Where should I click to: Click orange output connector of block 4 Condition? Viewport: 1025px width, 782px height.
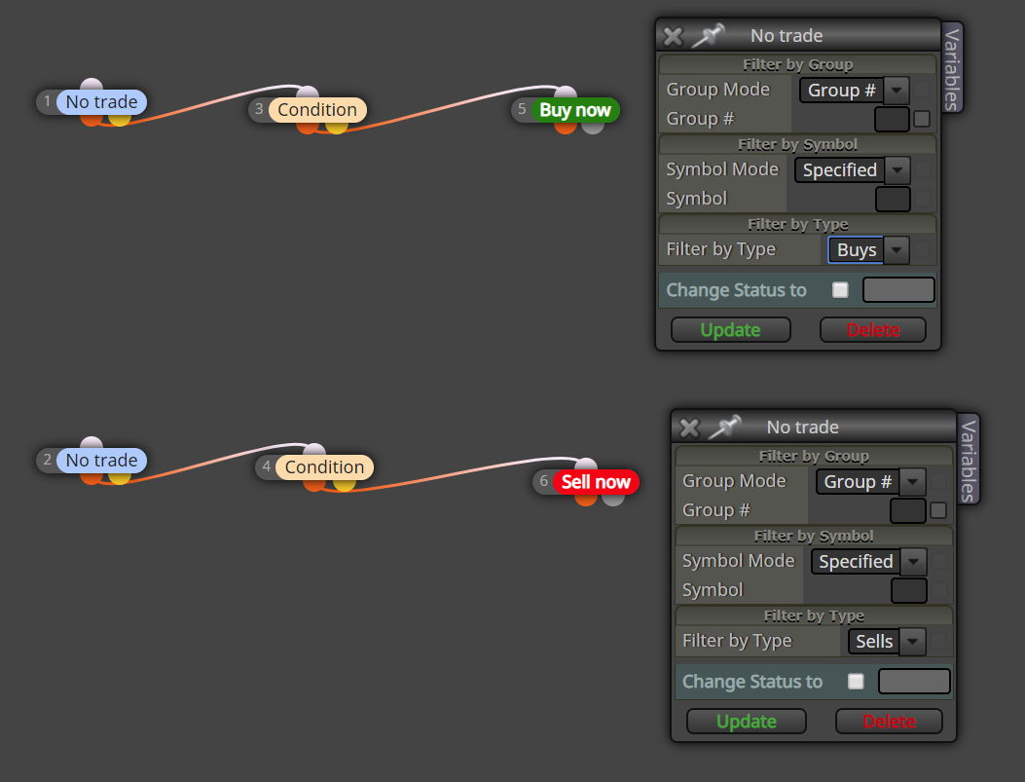tap(314, 485)
